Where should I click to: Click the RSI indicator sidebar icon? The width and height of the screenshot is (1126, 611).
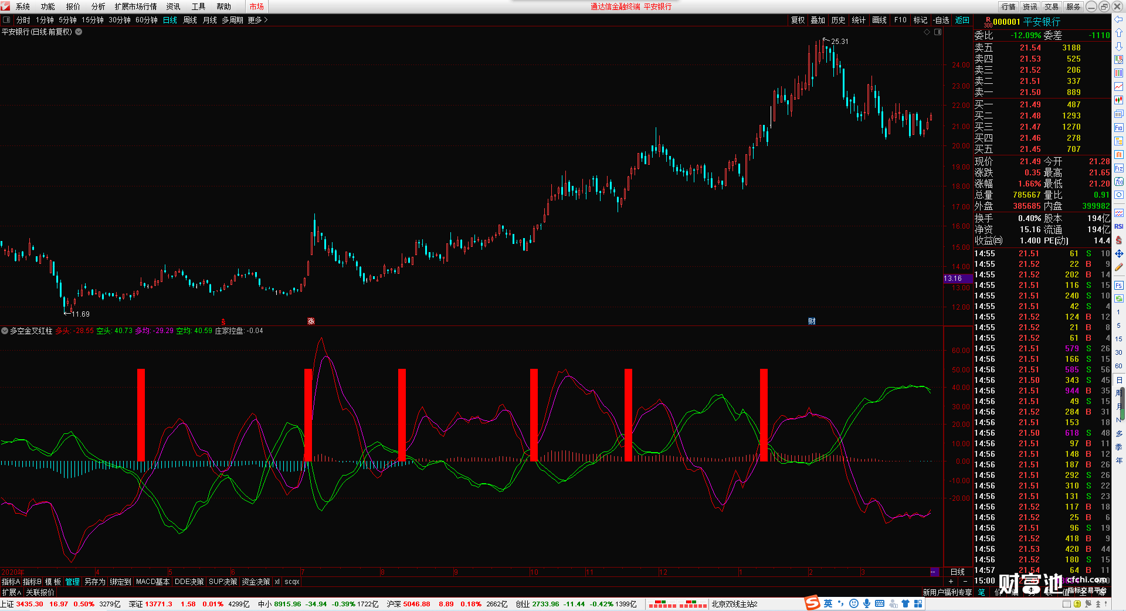point(1118,226)
